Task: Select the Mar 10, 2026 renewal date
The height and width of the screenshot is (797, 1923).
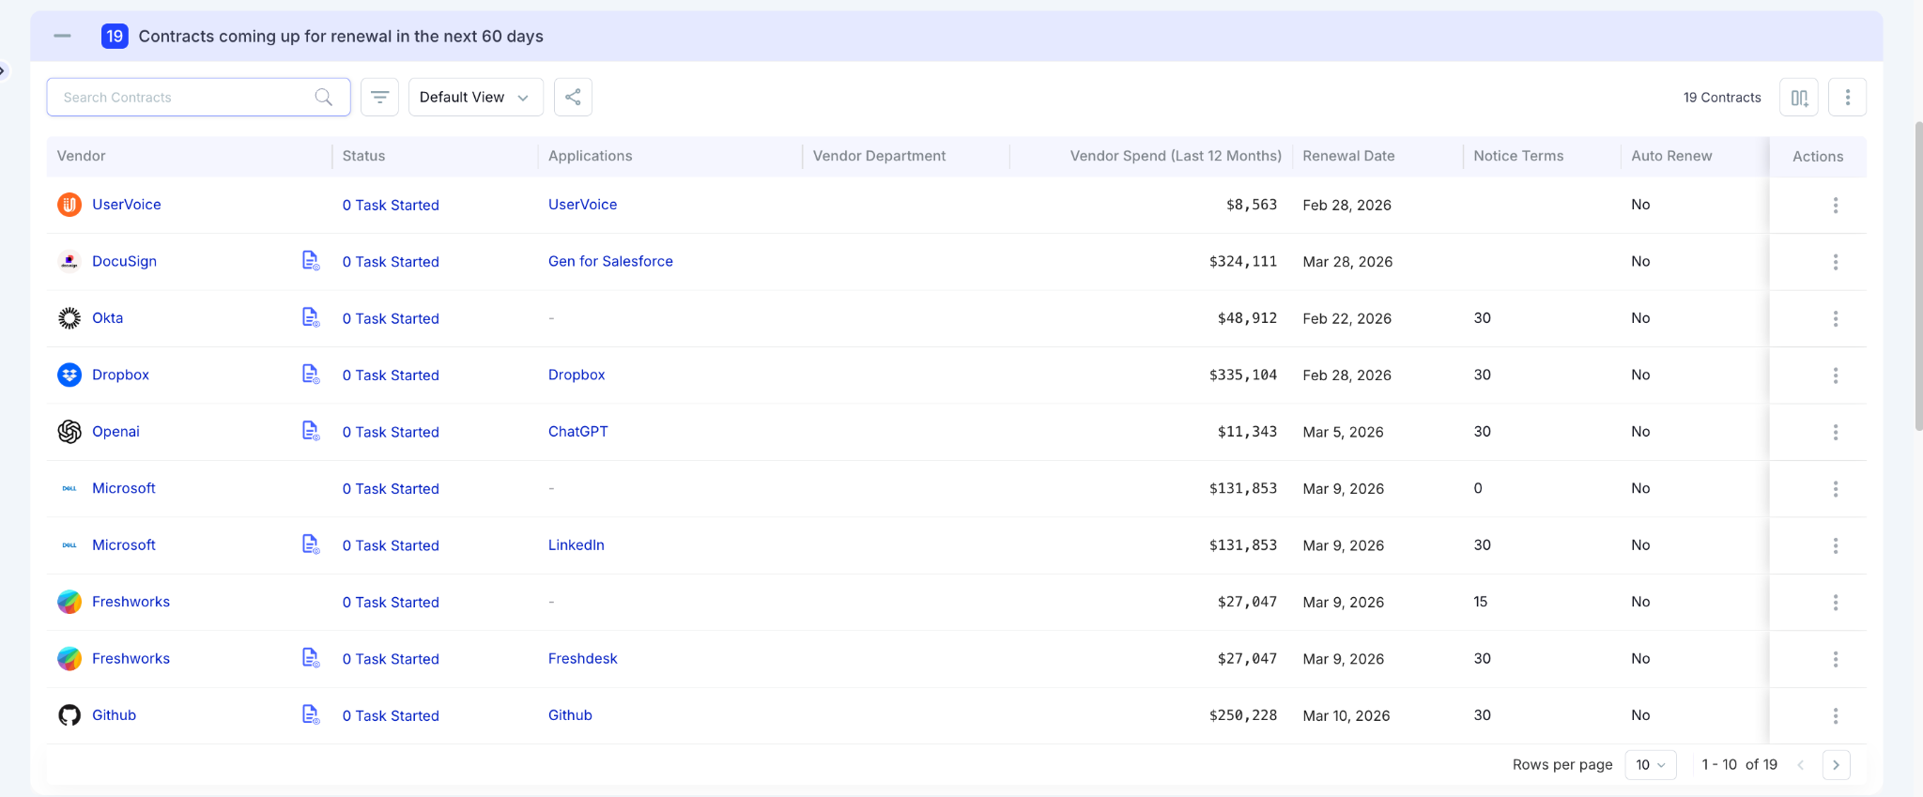Action: coord(1346,716)
